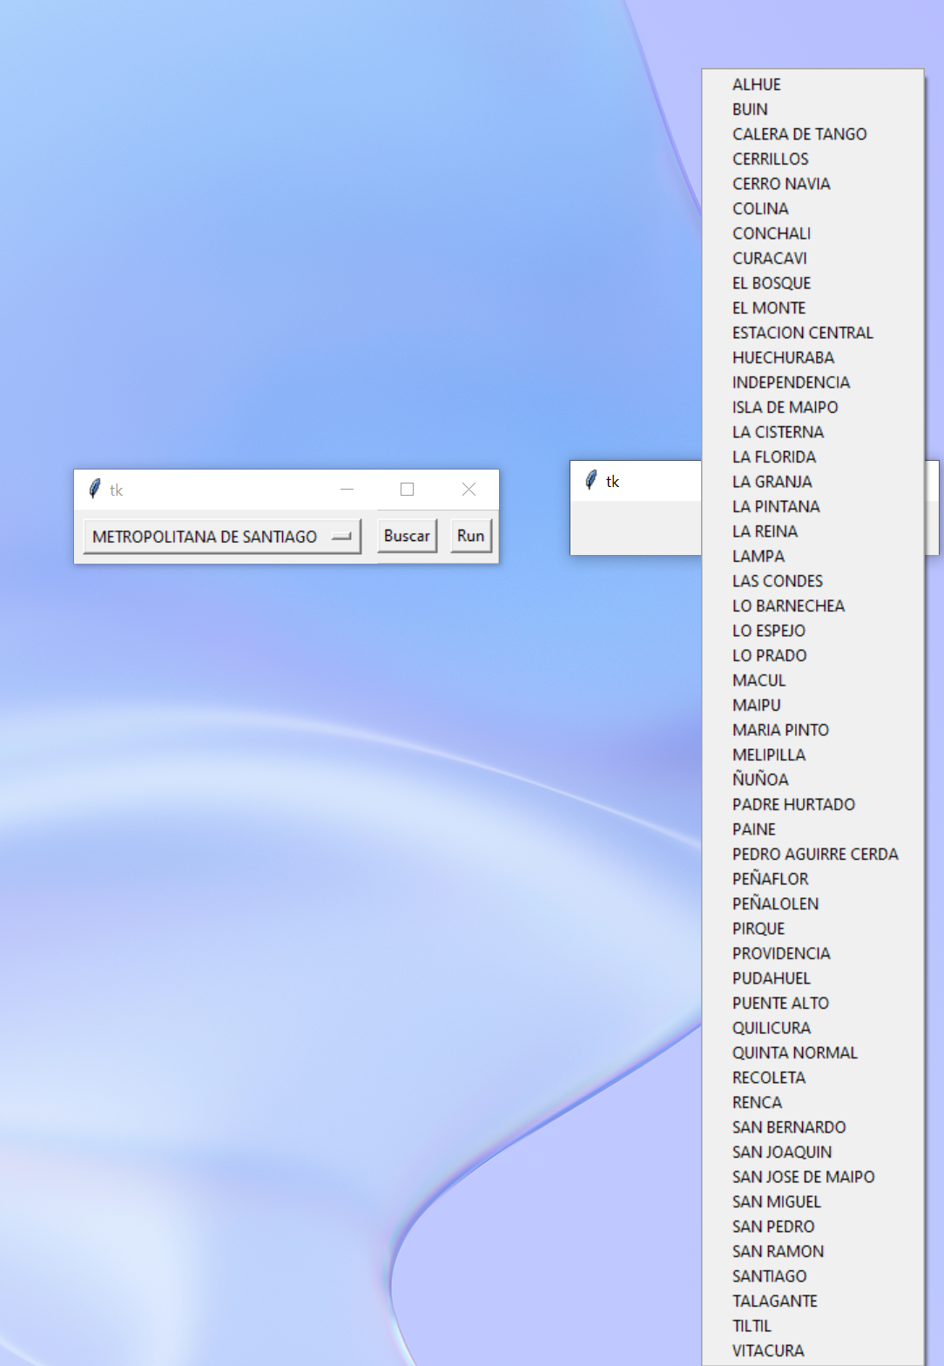Click the Run button
The height and width of the screenshot is (1366, 944).
pyautogui.click(x=470, y=536)
